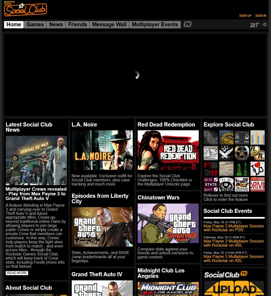
Task: Click the L.A. Noire heading
Action: (84, 125)
